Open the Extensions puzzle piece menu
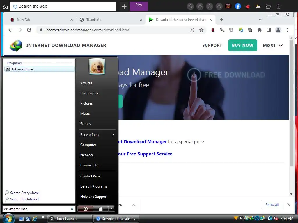Image resolution: width=298 pixels, height=223 pixels. (259, 30)
